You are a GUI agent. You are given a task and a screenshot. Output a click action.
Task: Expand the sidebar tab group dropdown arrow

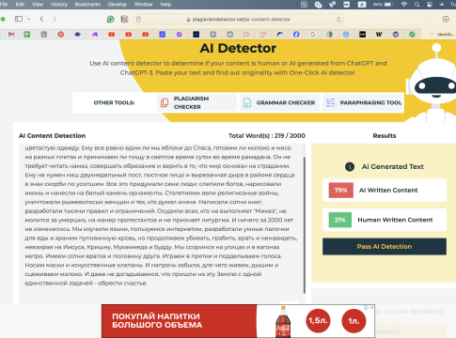28,19
